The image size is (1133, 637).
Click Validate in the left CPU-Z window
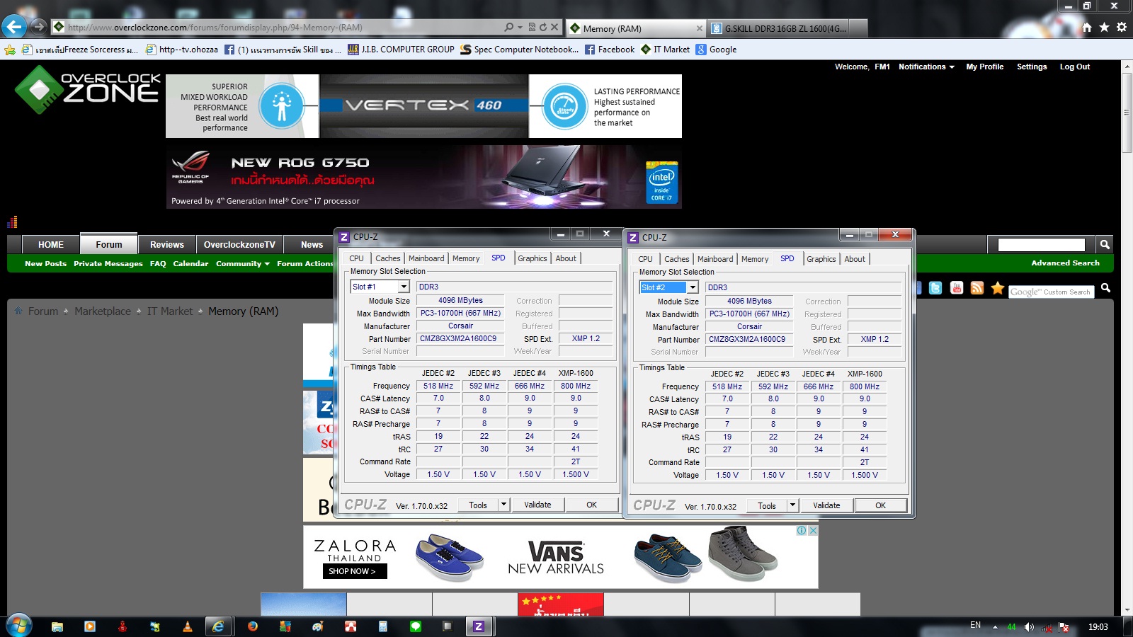pos(537,505)
